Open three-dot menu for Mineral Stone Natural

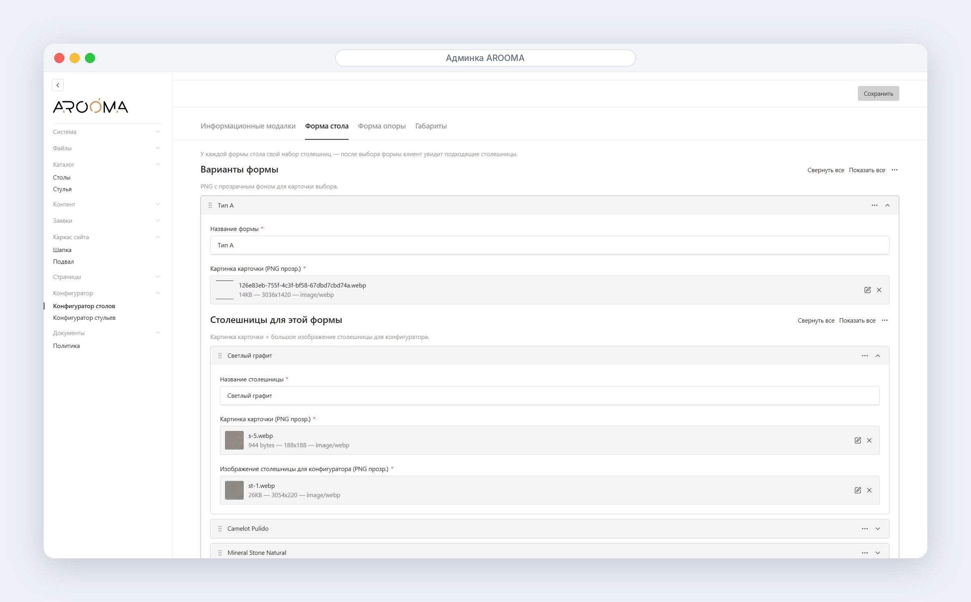[x=865, y=553]
